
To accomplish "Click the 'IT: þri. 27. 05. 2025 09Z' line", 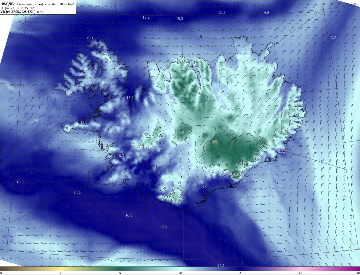I will 17,8.
